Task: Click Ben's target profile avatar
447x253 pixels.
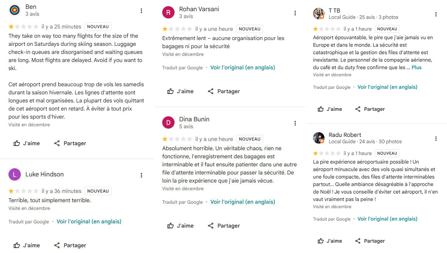Action: [x=14, y=10]
